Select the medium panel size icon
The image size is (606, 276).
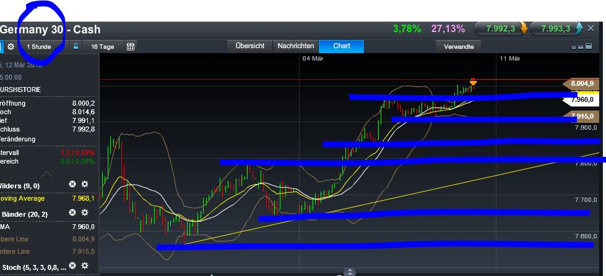pyautogui.click(x=581, y=47)
